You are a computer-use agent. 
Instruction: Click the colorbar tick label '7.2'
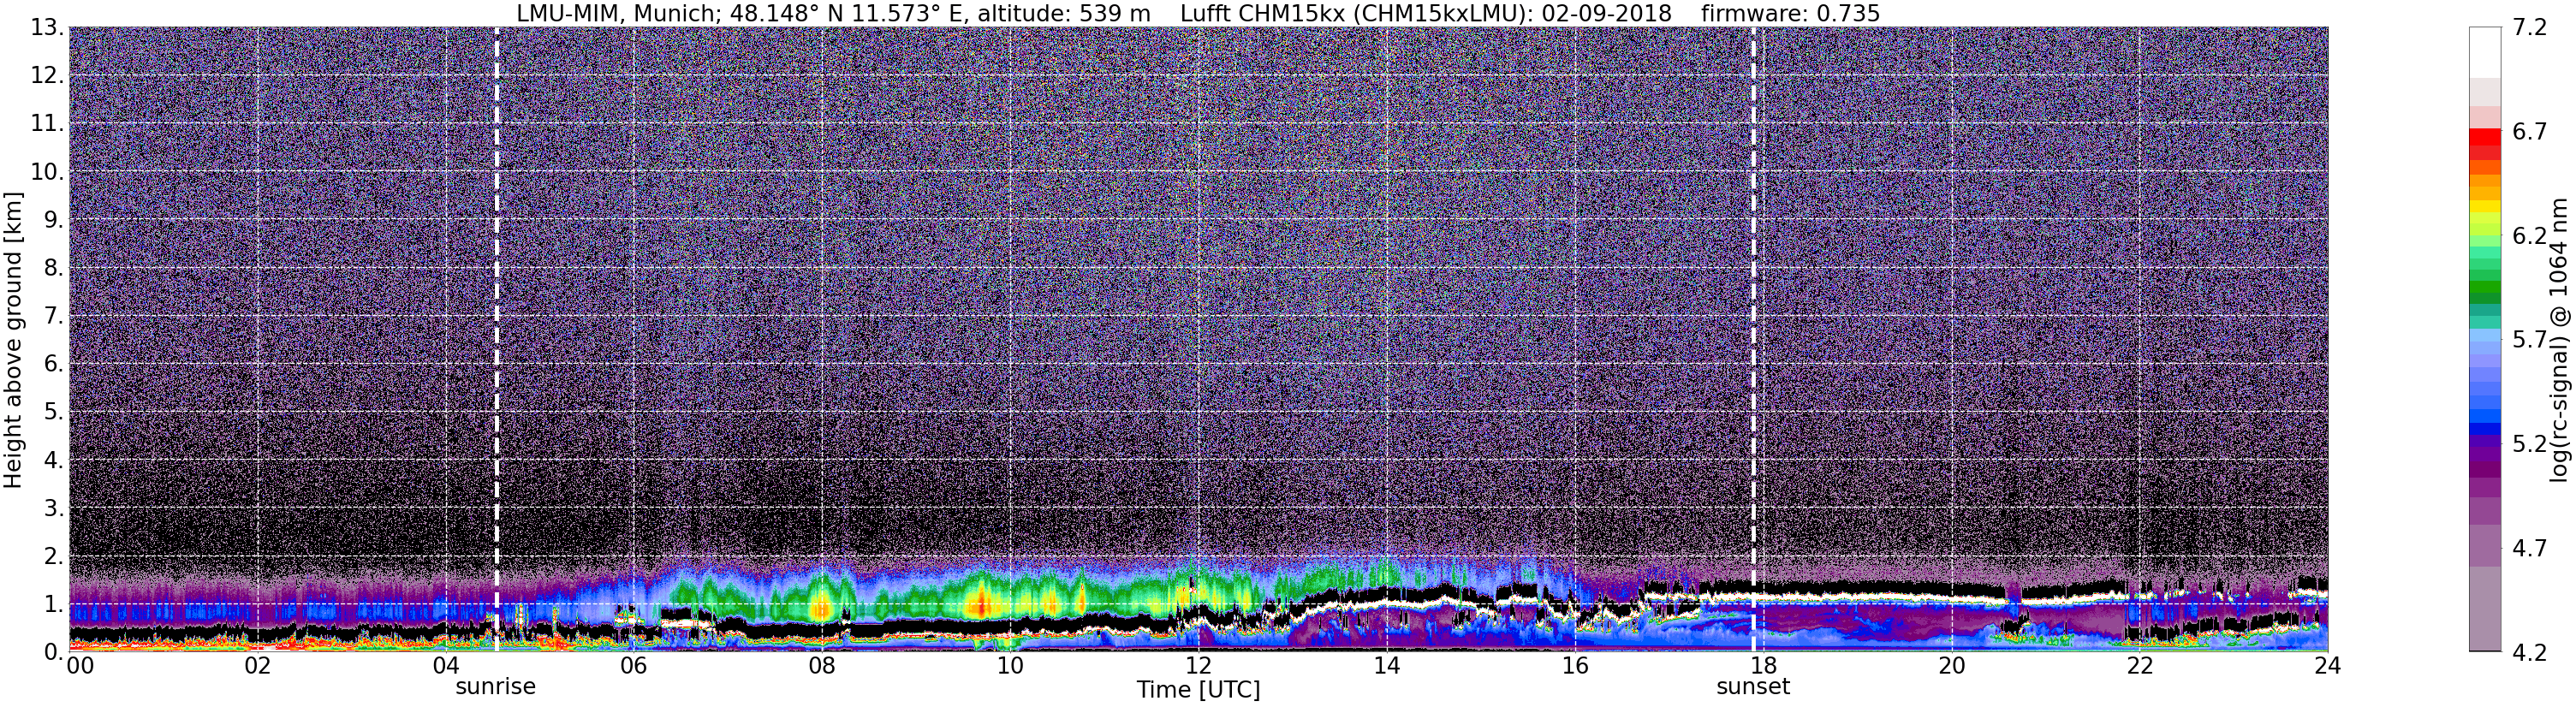pyautogui.click(x=2529, y=28)
